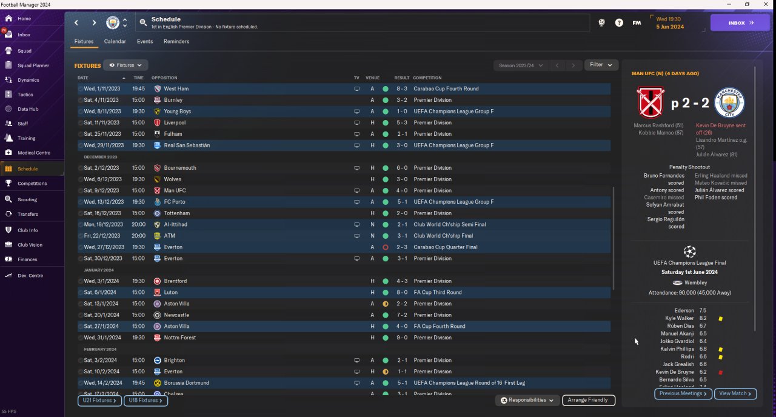Click the Result column header
This screenshot has height=417, width=776.
point(402,78)
